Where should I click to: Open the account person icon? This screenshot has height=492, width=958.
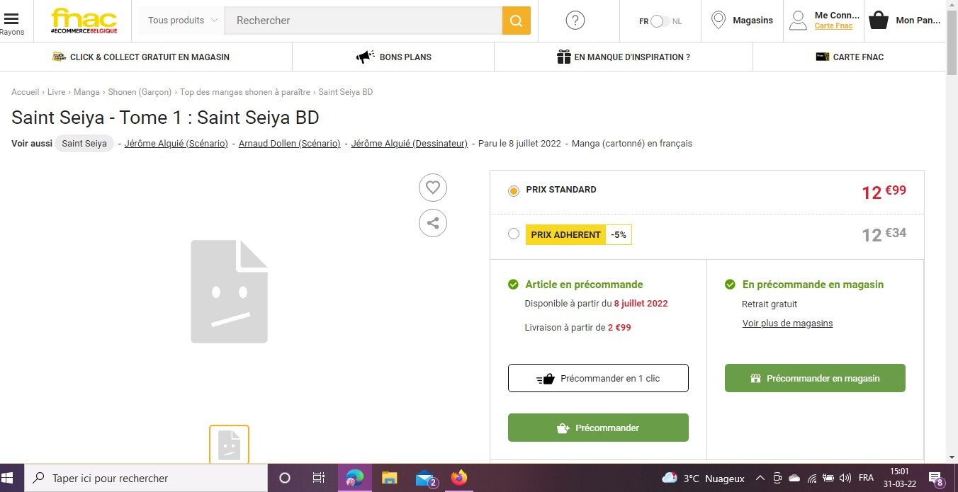(x=798, y=21)
